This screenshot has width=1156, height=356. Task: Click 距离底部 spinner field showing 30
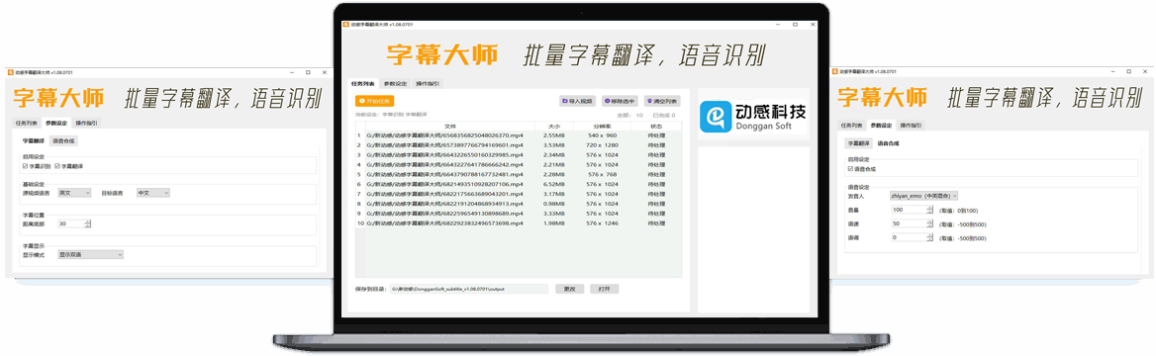pyautogui.click(x=74, y=223)
